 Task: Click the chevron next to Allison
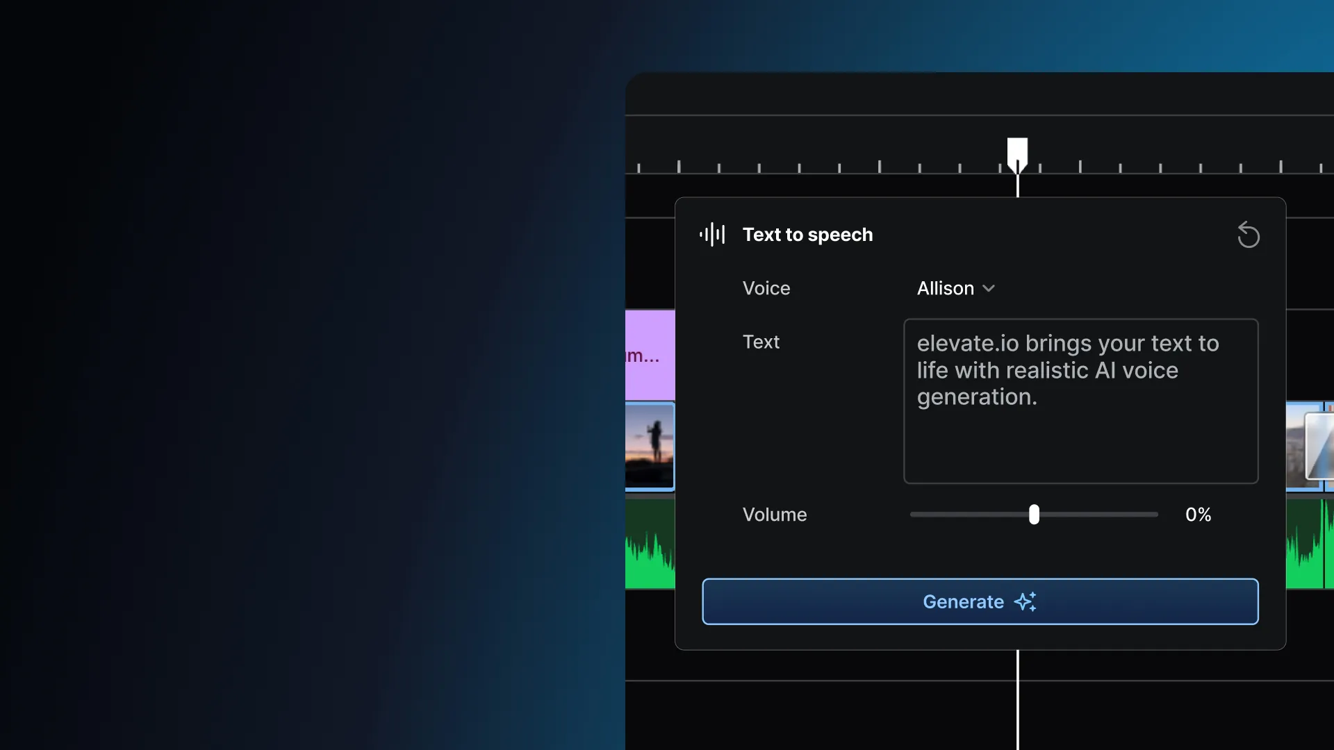pyautogui.click(x=989, y=288)
